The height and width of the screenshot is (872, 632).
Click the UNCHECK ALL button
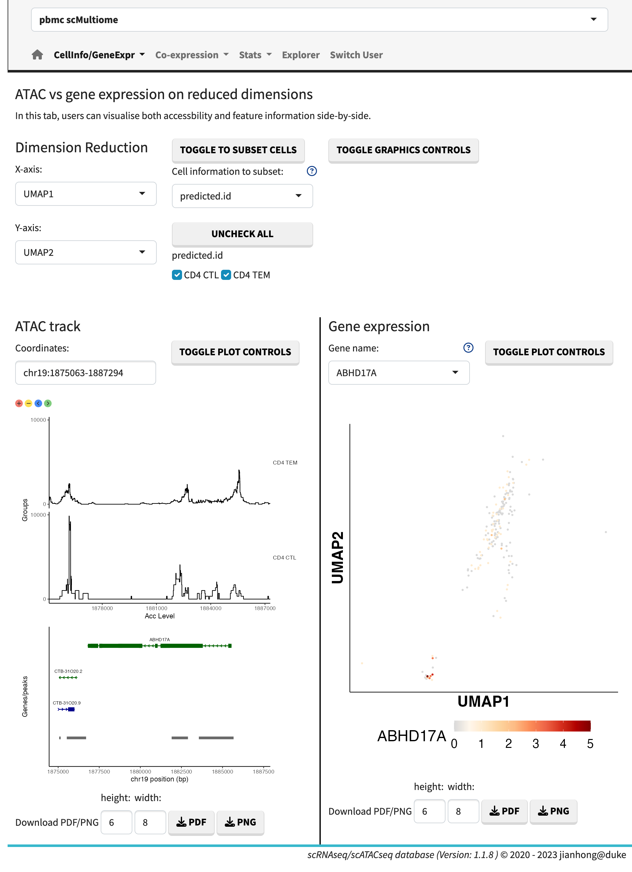[x=242, y=234]
